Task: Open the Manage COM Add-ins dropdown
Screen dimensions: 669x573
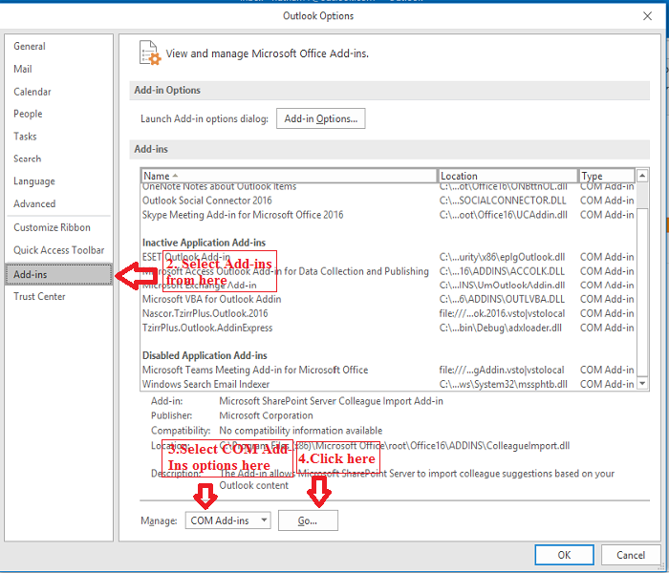Action: coord(228,520)
